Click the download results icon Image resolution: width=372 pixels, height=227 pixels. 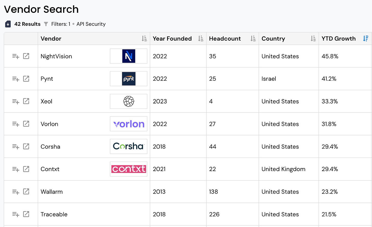[x=8, y=24]
